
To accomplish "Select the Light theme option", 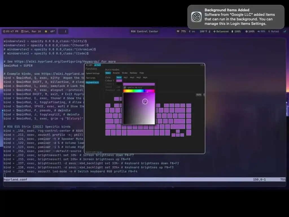I will point(89,65).
